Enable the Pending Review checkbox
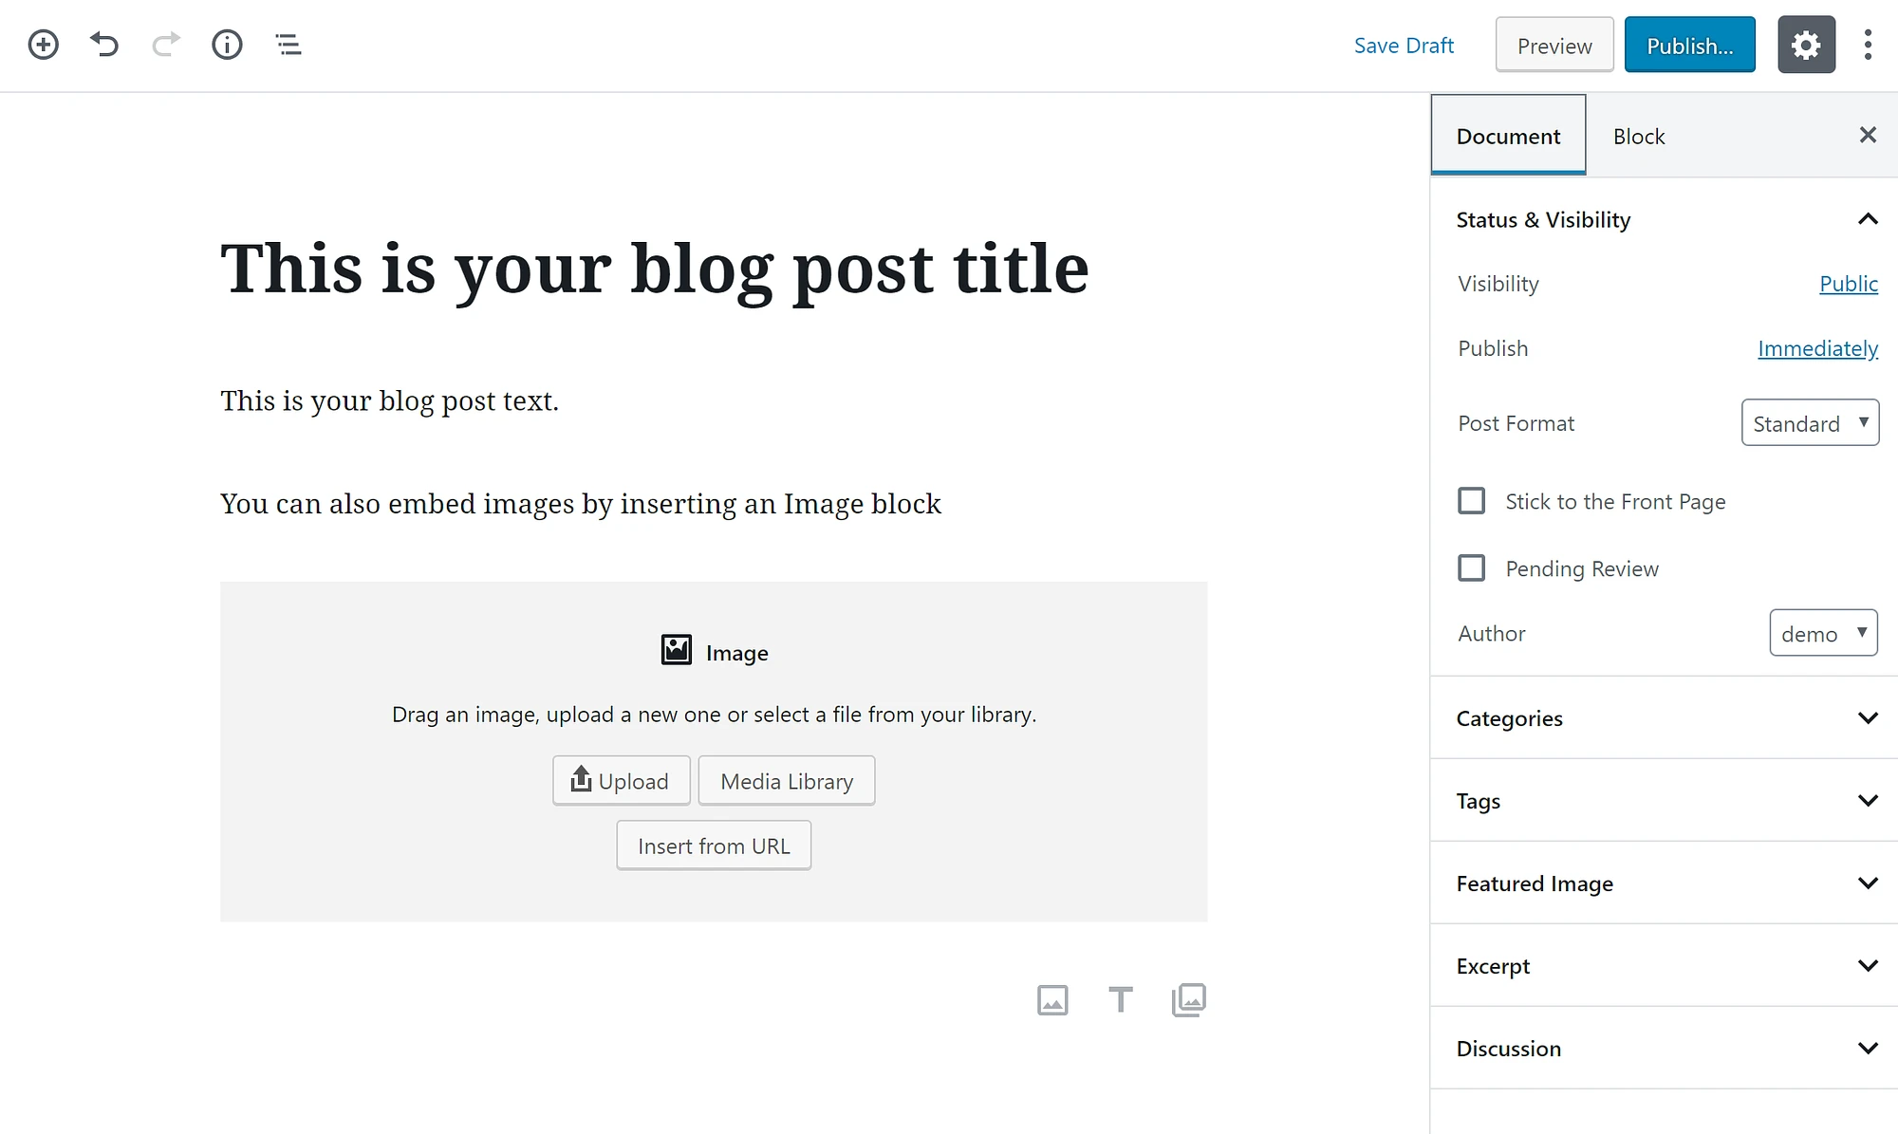This screenshot has width=1898, height=1134. (1471, 567)
